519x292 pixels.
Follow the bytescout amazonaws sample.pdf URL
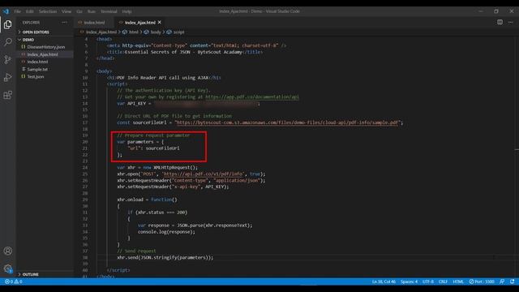click(287, 122)
